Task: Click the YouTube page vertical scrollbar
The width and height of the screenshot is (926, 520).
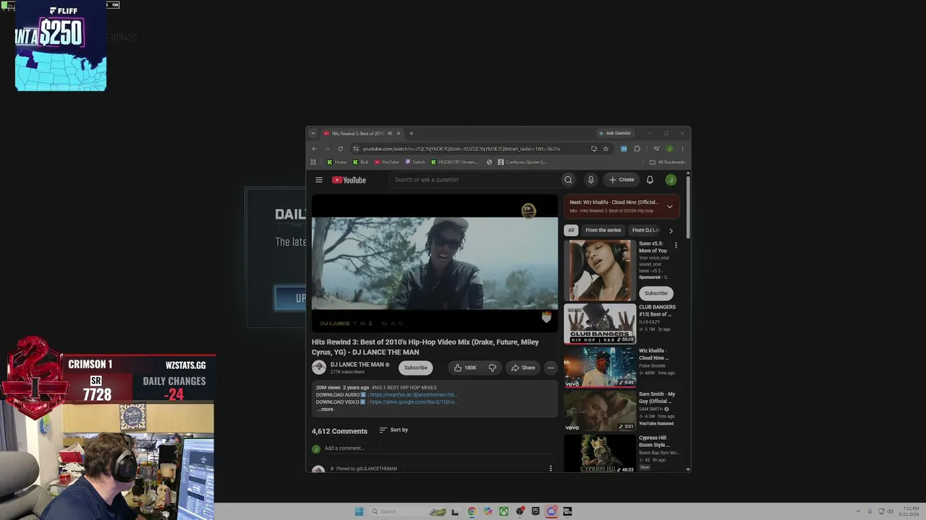Action: [x=688, y=206]
